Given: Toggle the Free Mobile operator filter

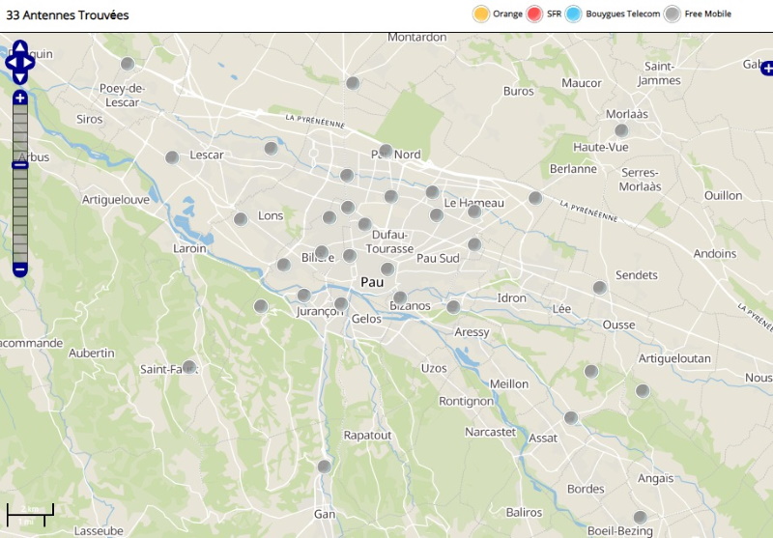Looking at the screenshot, I should pyautogui.click(x=673, y=14).
